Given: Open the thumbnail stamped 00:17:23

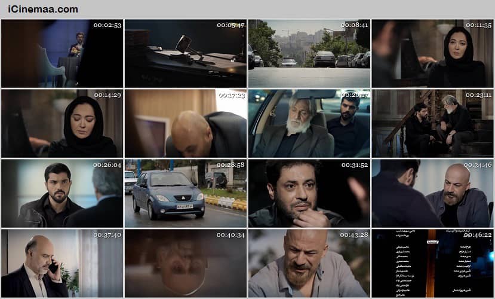Looking at the screenshot, I should (186, 123).
